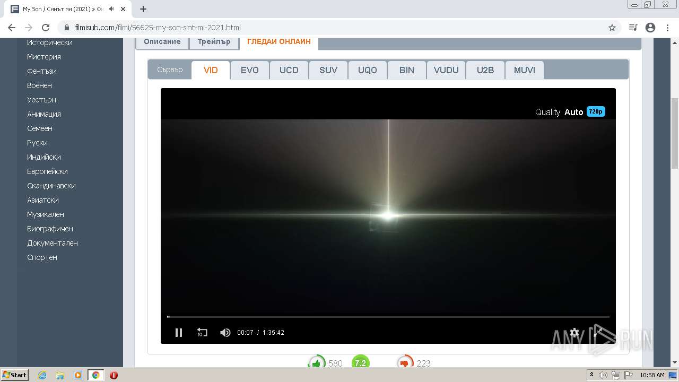This screenshot has width=679, height=382.
Task: Open the Уестърн genre link
Action: (41, 100)
